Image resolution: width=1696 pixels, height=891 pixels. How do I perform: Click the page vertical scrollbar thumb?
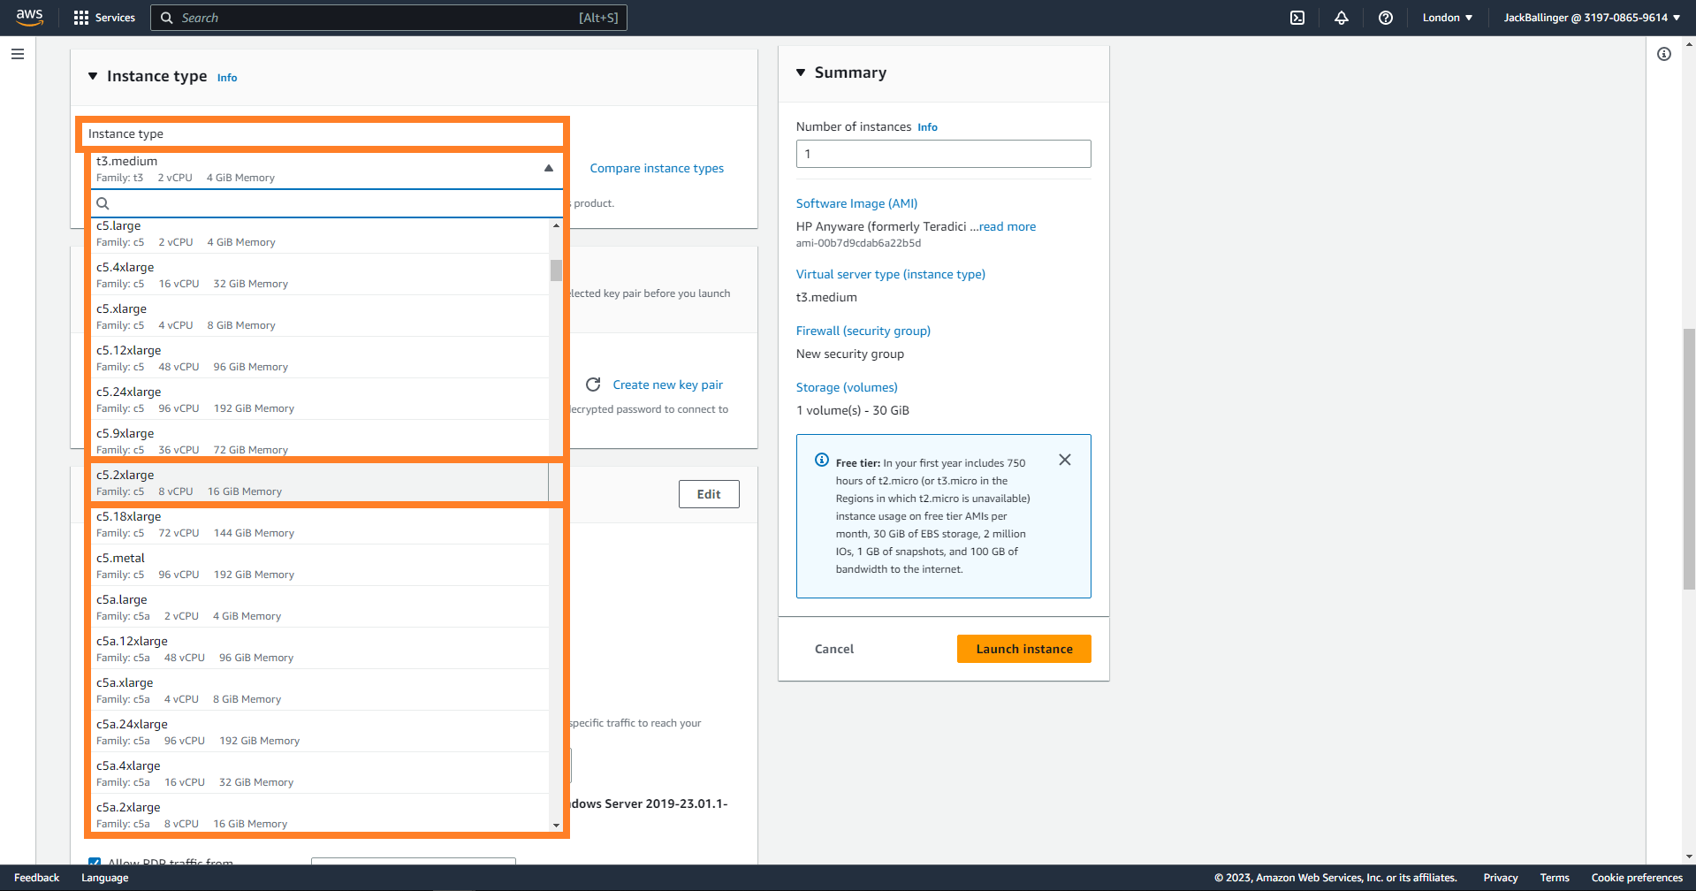point(1689,459)
